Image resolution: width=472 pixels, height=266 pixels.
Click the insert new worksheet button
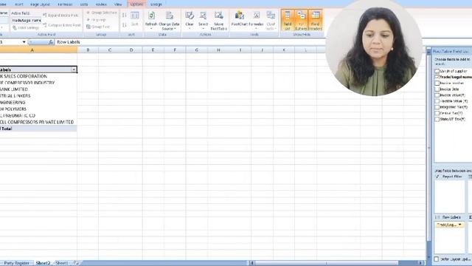click(x=76, y=263)
